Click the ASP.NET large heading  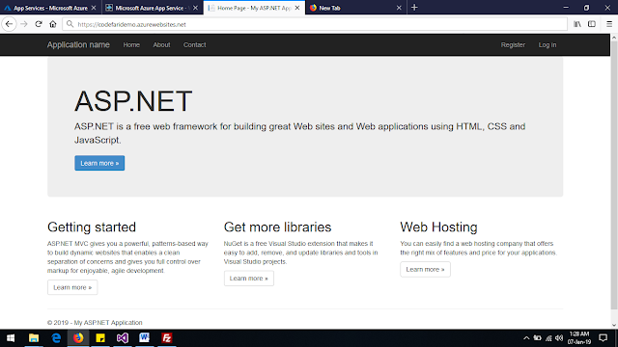pos(133,101)
